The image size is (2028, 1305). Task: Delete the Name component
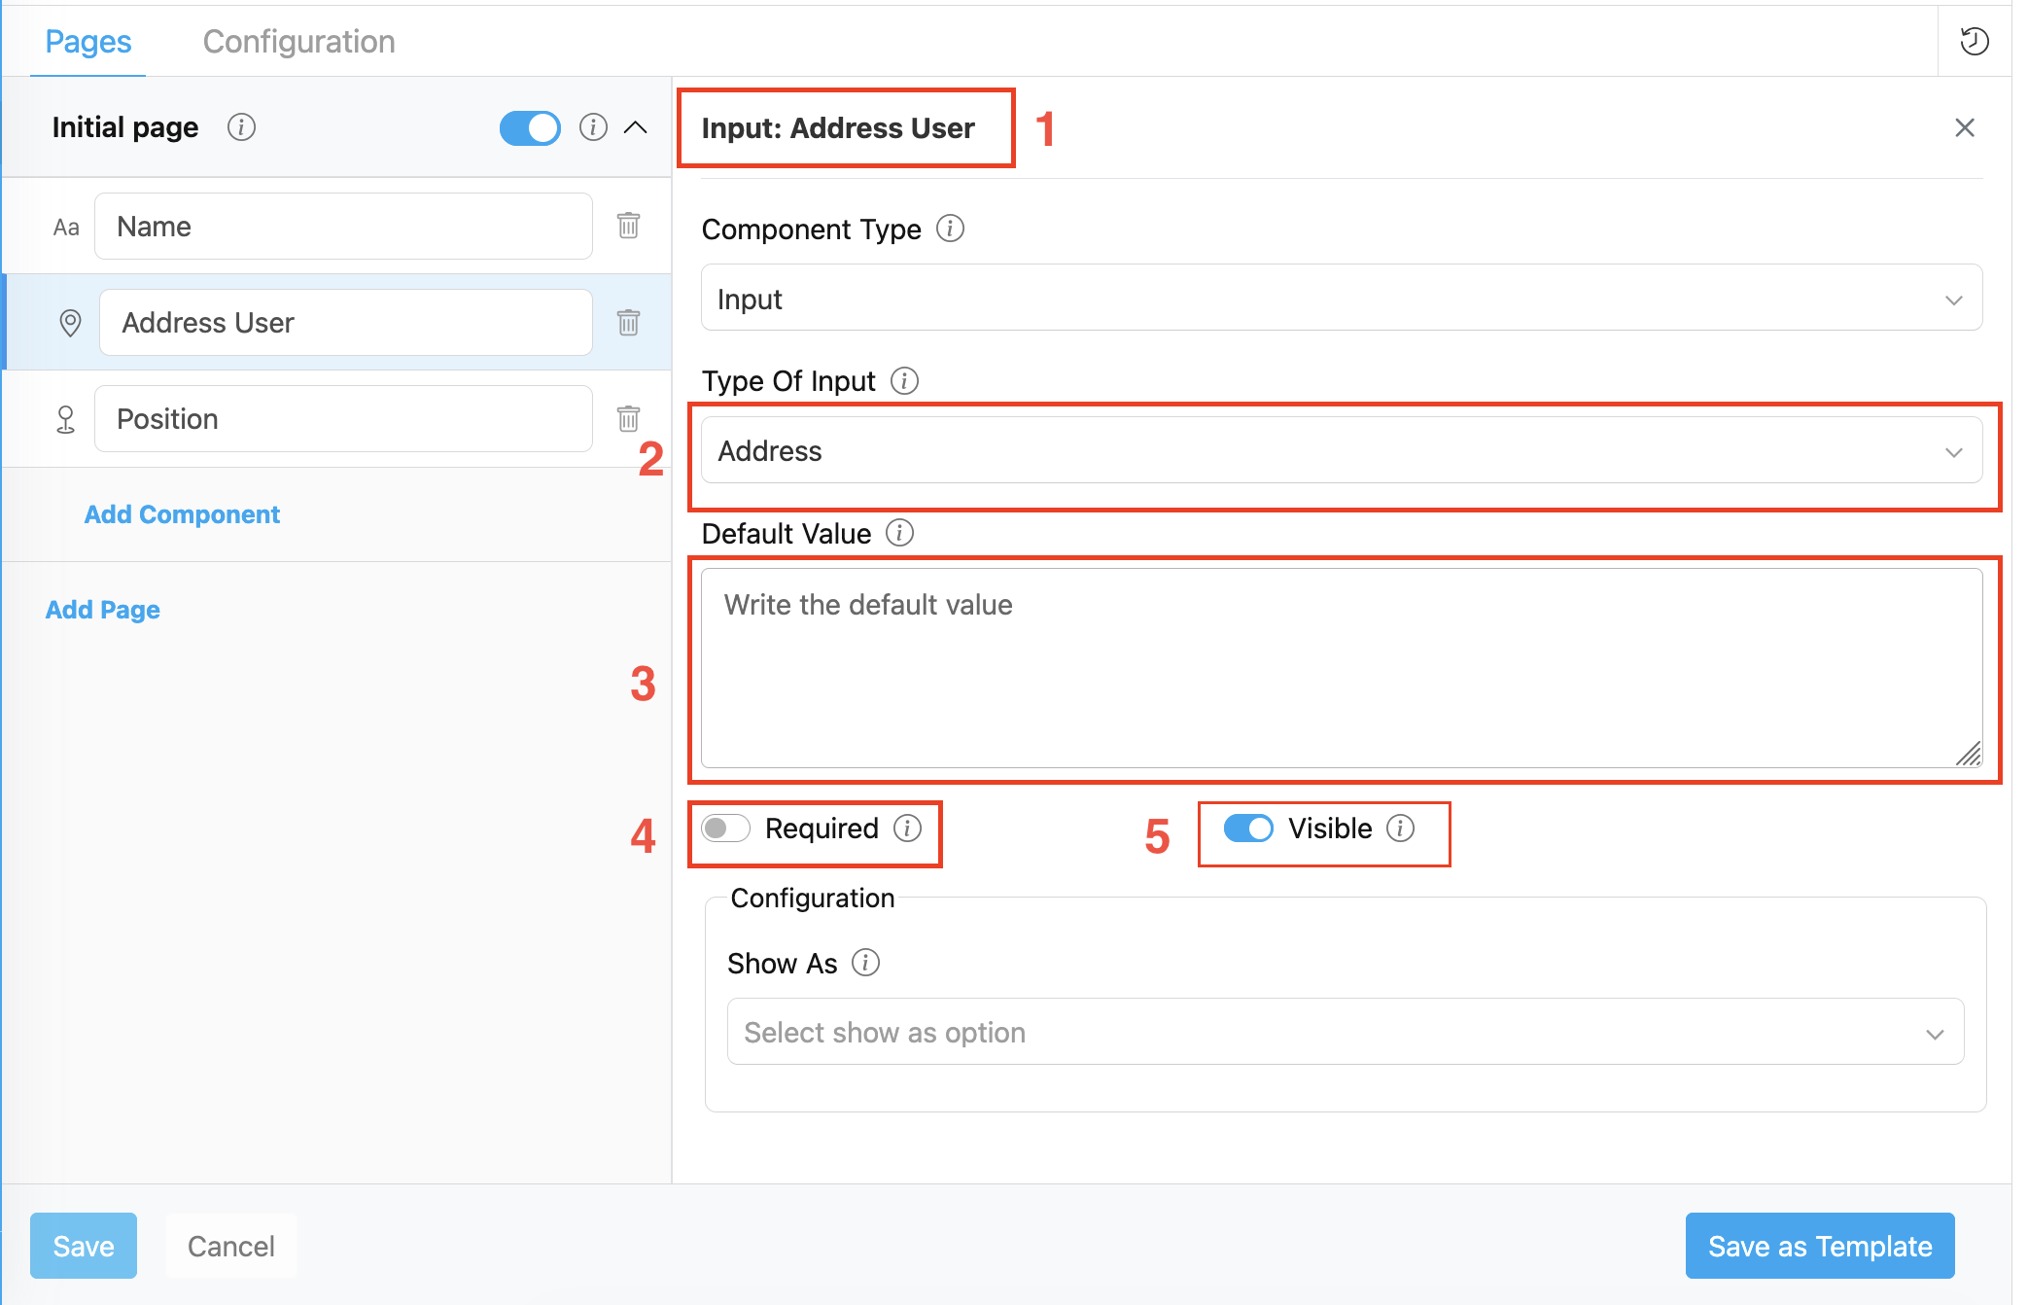[629, 226]
